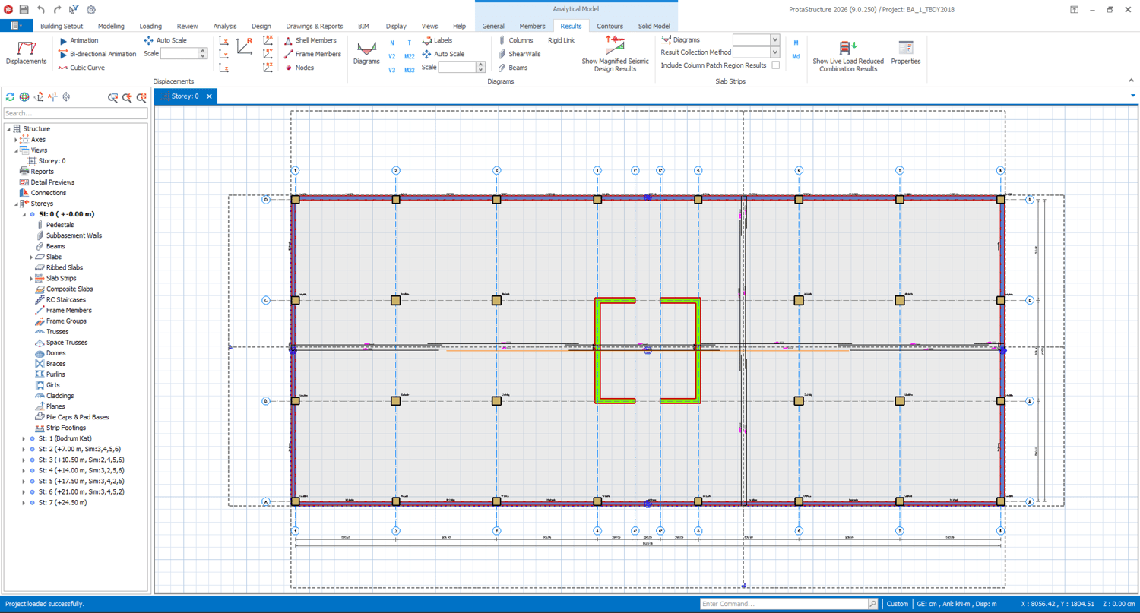1140x613 pixels.
Task: Click the Custom button in the status bar
Action: coord(897,604)
